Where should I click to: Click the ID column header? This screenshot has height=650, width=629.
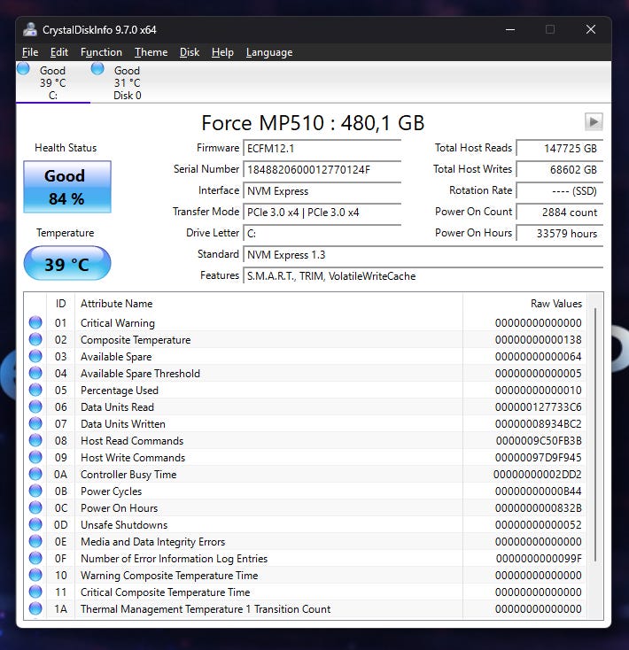[x=60, y=304]
